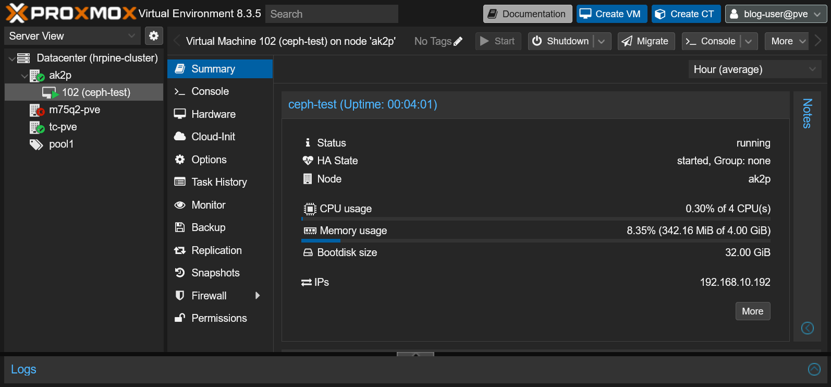Click the Status info icon

pyautogui.click(x=308, y=142)
